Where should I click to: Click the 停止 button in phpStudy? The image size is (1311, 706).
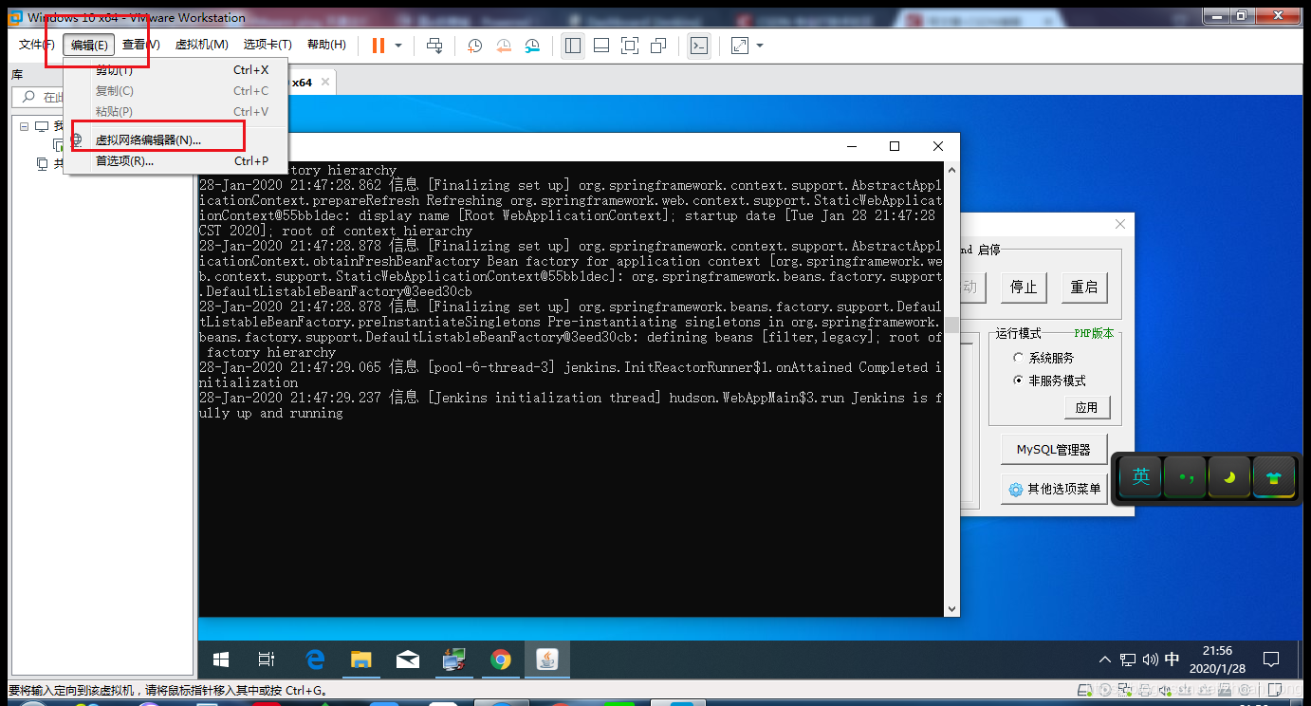click(x=1024, y=287)
